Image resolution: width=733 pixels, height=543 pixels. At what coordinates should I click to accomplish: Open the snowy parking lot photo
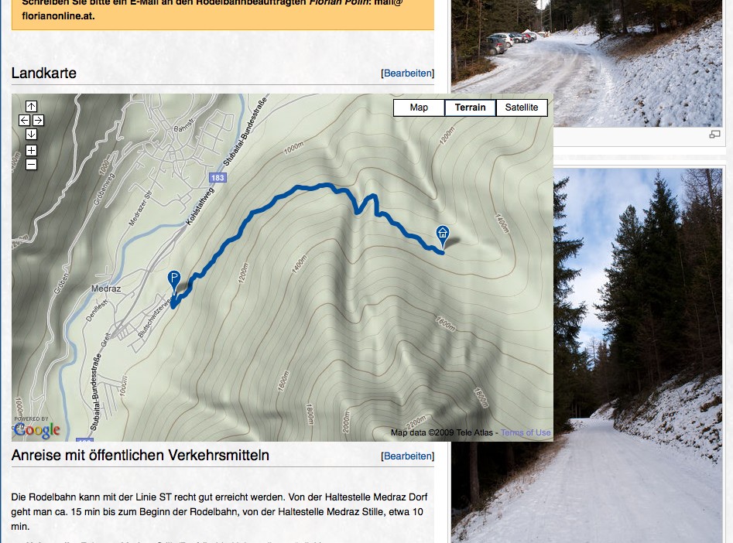586,63
